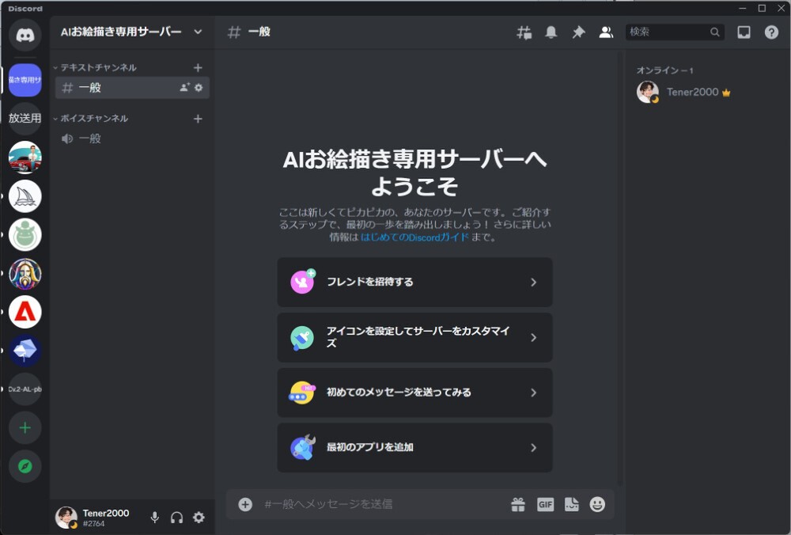
Task: Open the Adobe red A server
Action: [x=25, y=312]
